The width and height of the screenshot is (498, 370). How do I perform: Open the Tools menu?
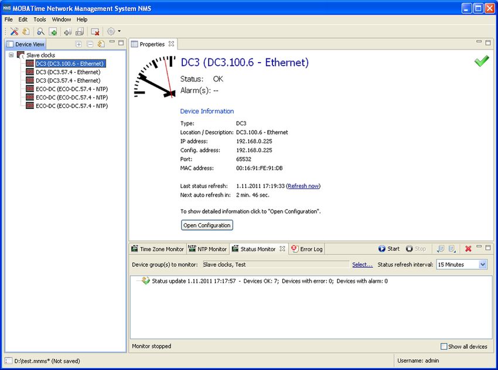(x=40, y=19)
